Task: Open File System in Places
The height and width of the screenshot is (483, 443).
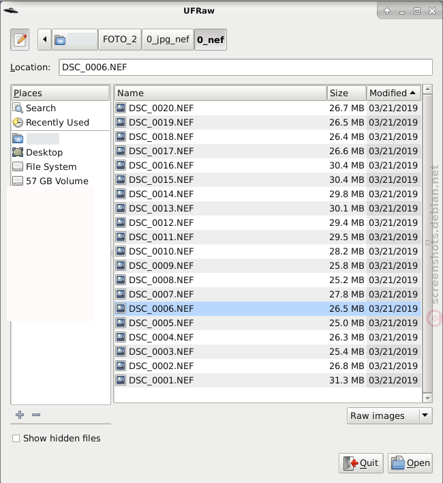Action: (x=51, y=166)
